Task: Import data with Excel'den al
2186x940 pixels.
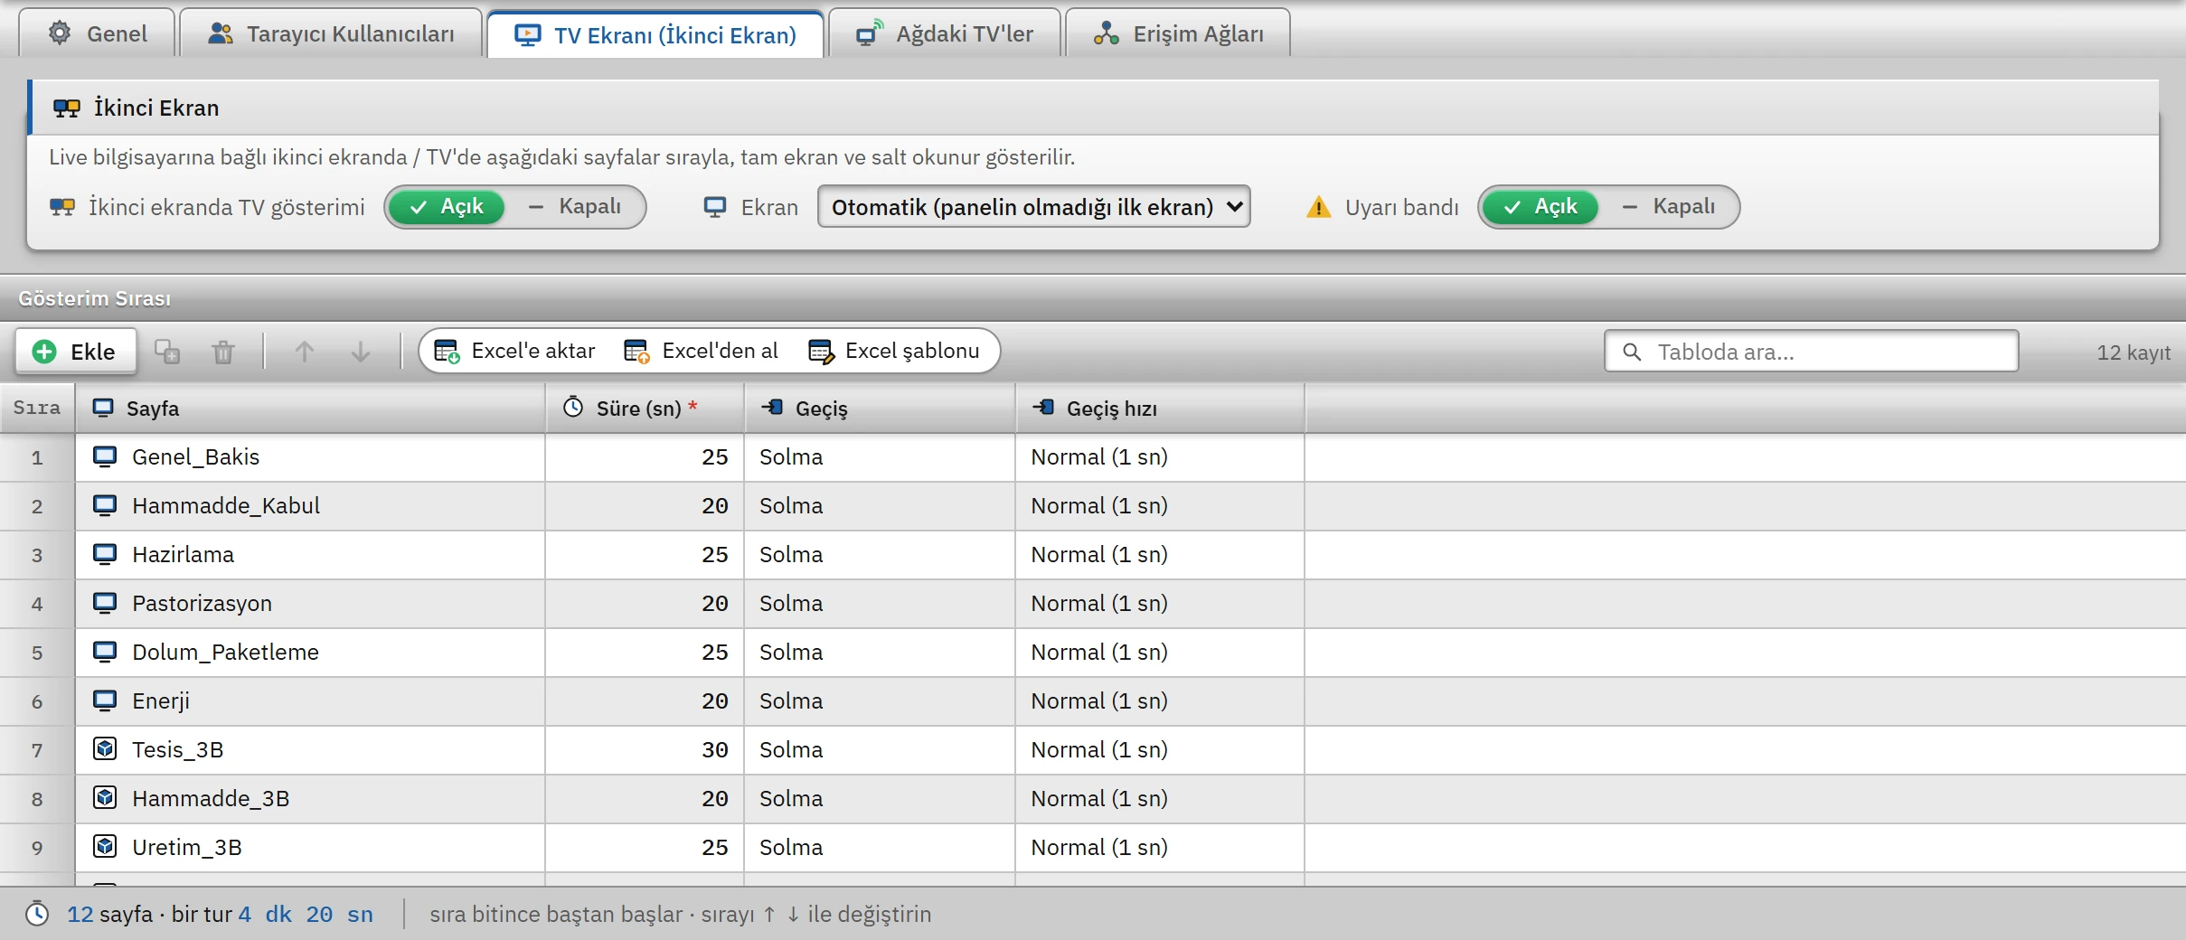Action: (701, 351)
